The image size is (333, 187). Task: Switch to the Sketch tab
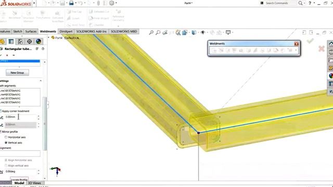(x=18, y=31)
